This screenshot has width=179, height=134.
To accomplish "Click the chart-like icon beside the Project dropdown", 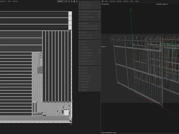I will click(x=69, y=1).
